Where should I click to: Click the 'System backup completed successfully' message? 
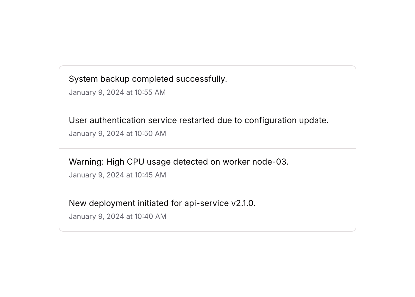click(148, 79)
